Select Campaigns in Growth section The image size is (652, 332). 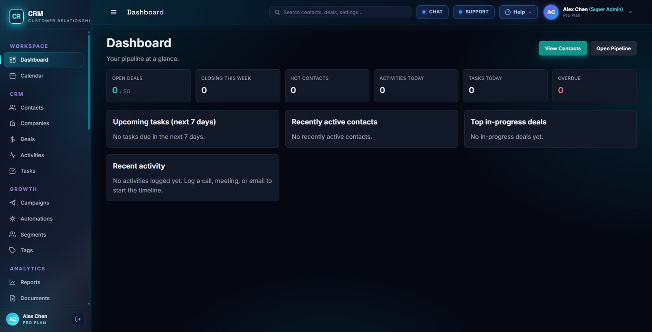pyautogui.click(x=43, y=203)
